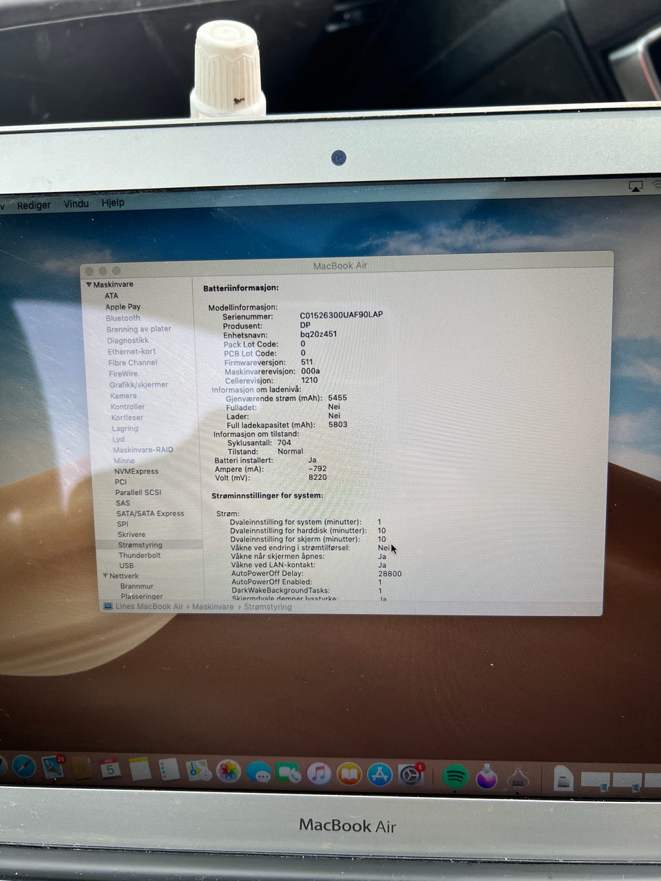Select Kontroller in the sidebar
This screenshot has width=661, height=881.
(x=127, y=407)
